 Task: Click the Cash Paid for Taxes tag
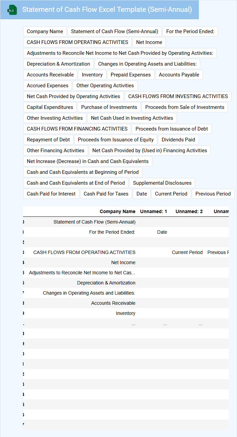pyautogui.click(x=106, y=194)
